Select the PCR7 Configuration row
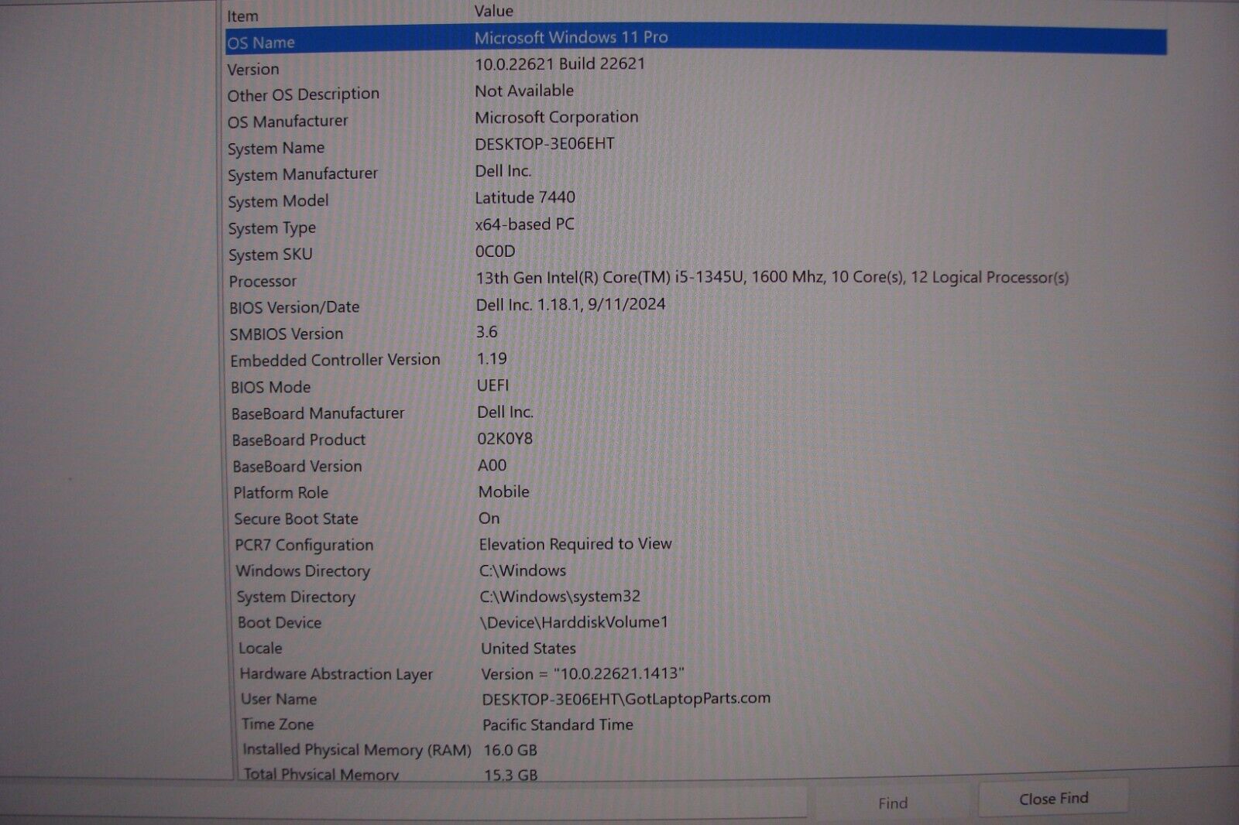Image resolution: width=1239 pixels, height=825 pixels. [x=304, y=545]
